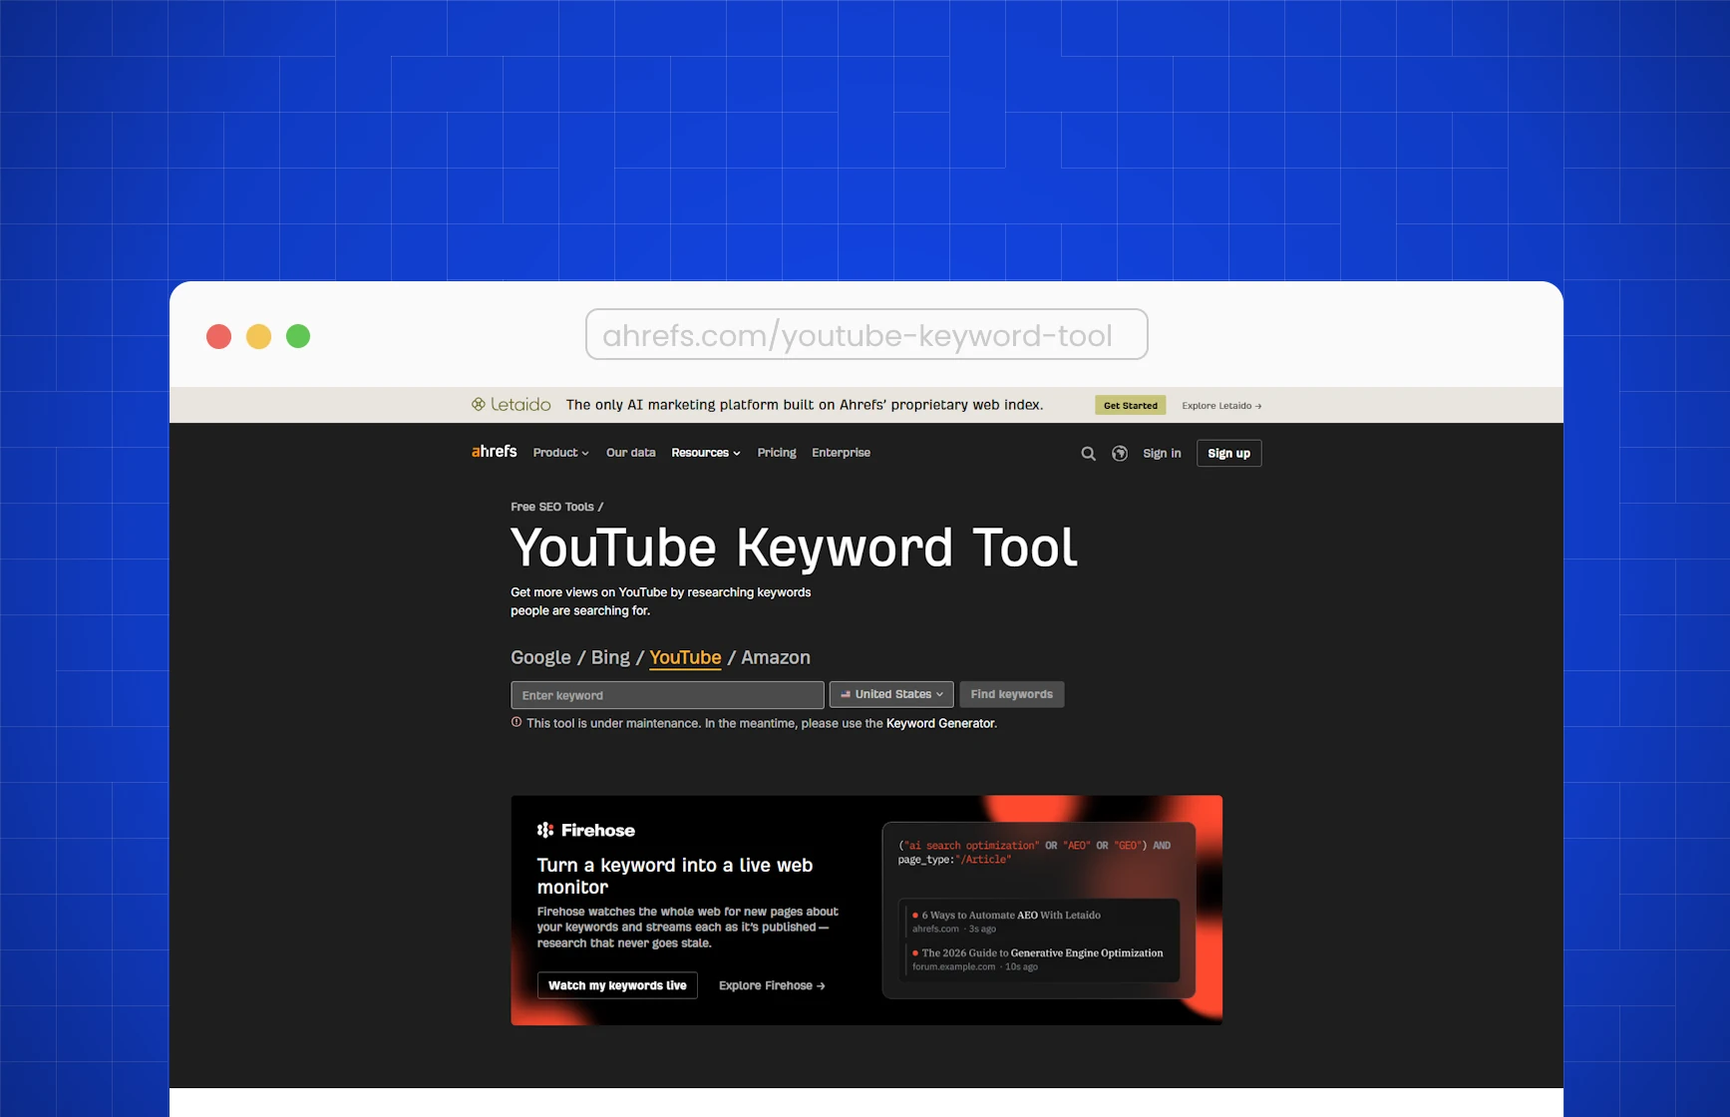Click the Sign up button
Screen dimensions: 1730x1117
[x=1228, y=453]
